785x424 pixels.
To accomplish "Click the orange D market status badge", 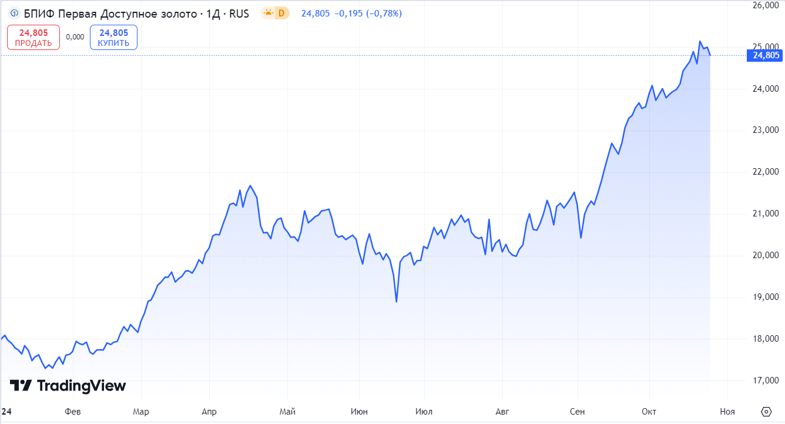I will 282,13.
